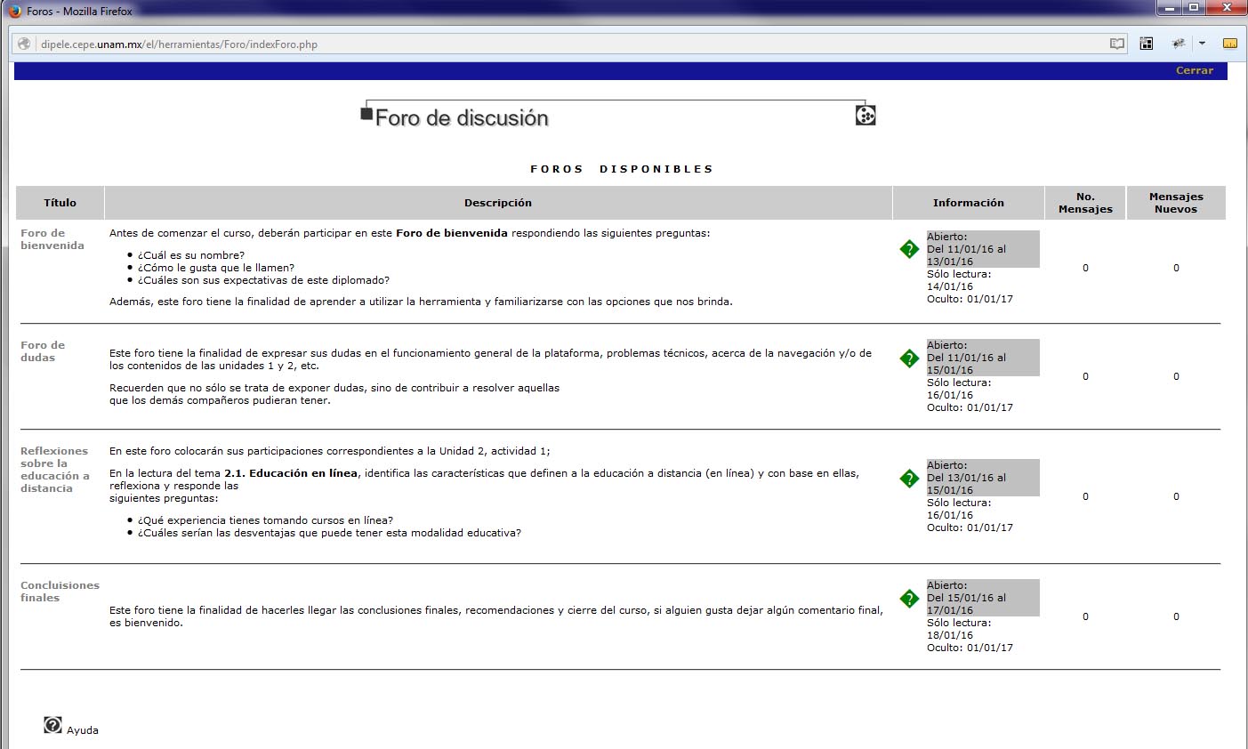This screenshot has width=1248, height=749.
Task: Open the Foro de dudas link
Action: pyautogui.click(x=43, y=351)
